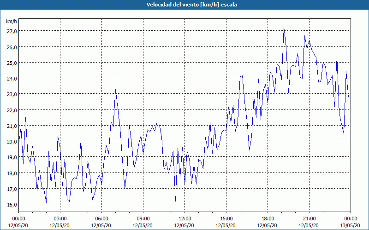Click the 06:00 time label
Screen dimensions: 369x230
coord(101,219)
